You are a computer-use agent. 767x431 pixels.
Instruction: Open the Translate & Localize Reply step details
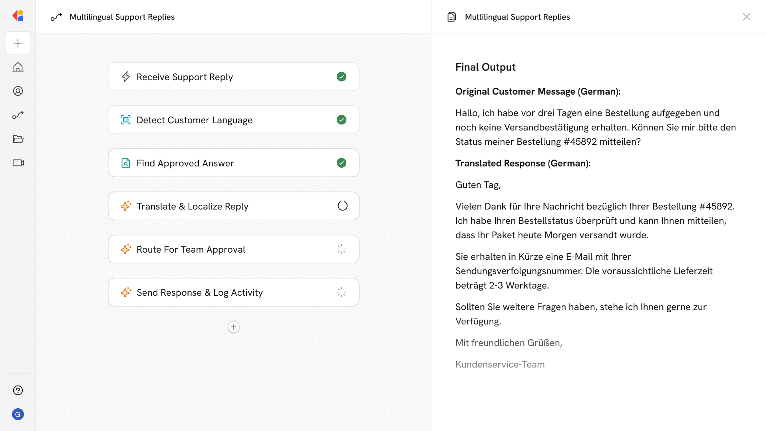233,206
